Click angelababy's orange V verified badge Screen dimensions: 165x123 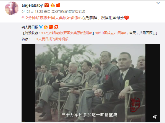tap(46, 5)
